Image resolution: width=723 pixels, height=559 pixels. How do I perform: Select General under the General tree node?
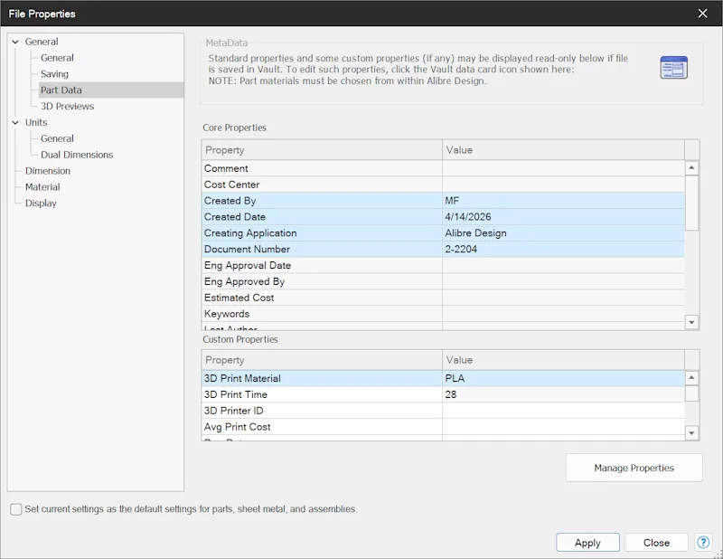(x=57, y=58)
